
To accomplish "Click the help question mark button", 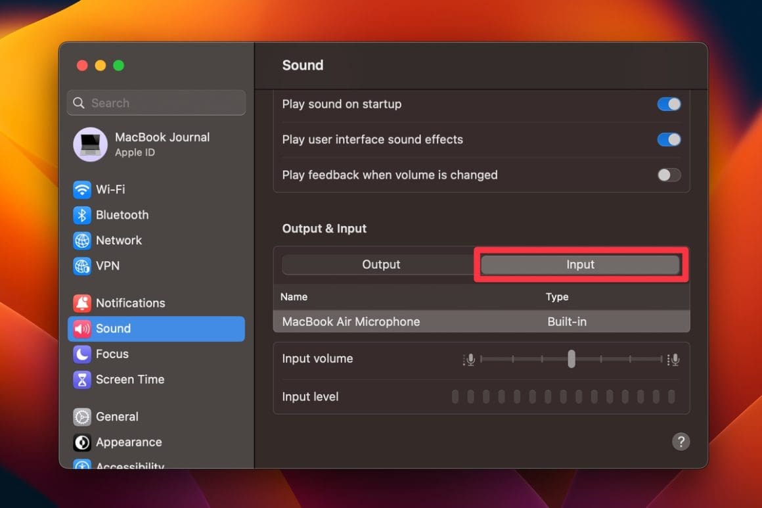I will point(681,442).
